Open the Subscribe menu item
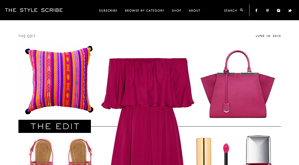Screen dimensions: 299x165 tap(108, 11)
